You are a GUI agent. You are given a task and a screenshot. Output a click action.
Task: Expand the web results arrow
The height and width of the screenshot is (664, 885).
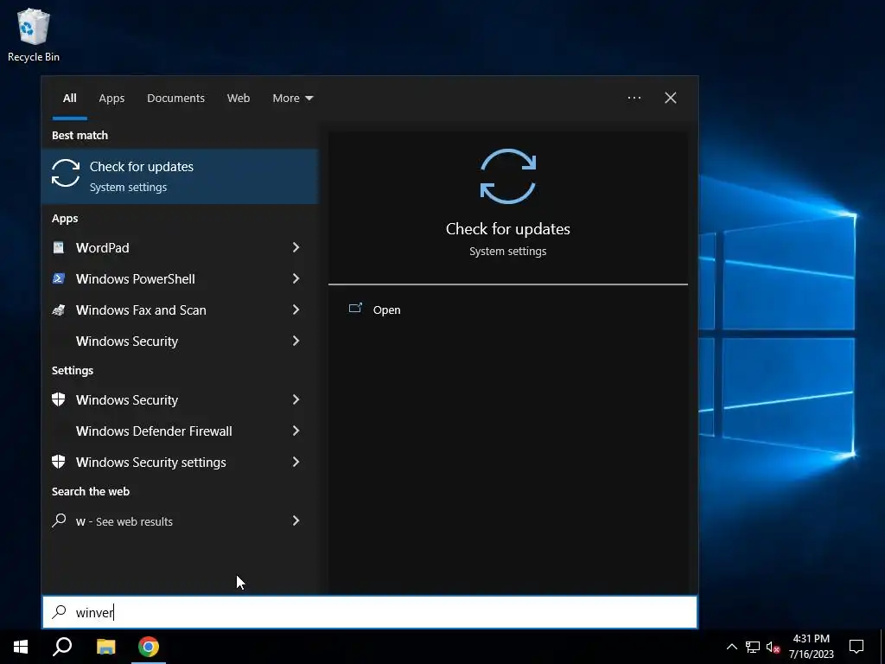point(296,520)
